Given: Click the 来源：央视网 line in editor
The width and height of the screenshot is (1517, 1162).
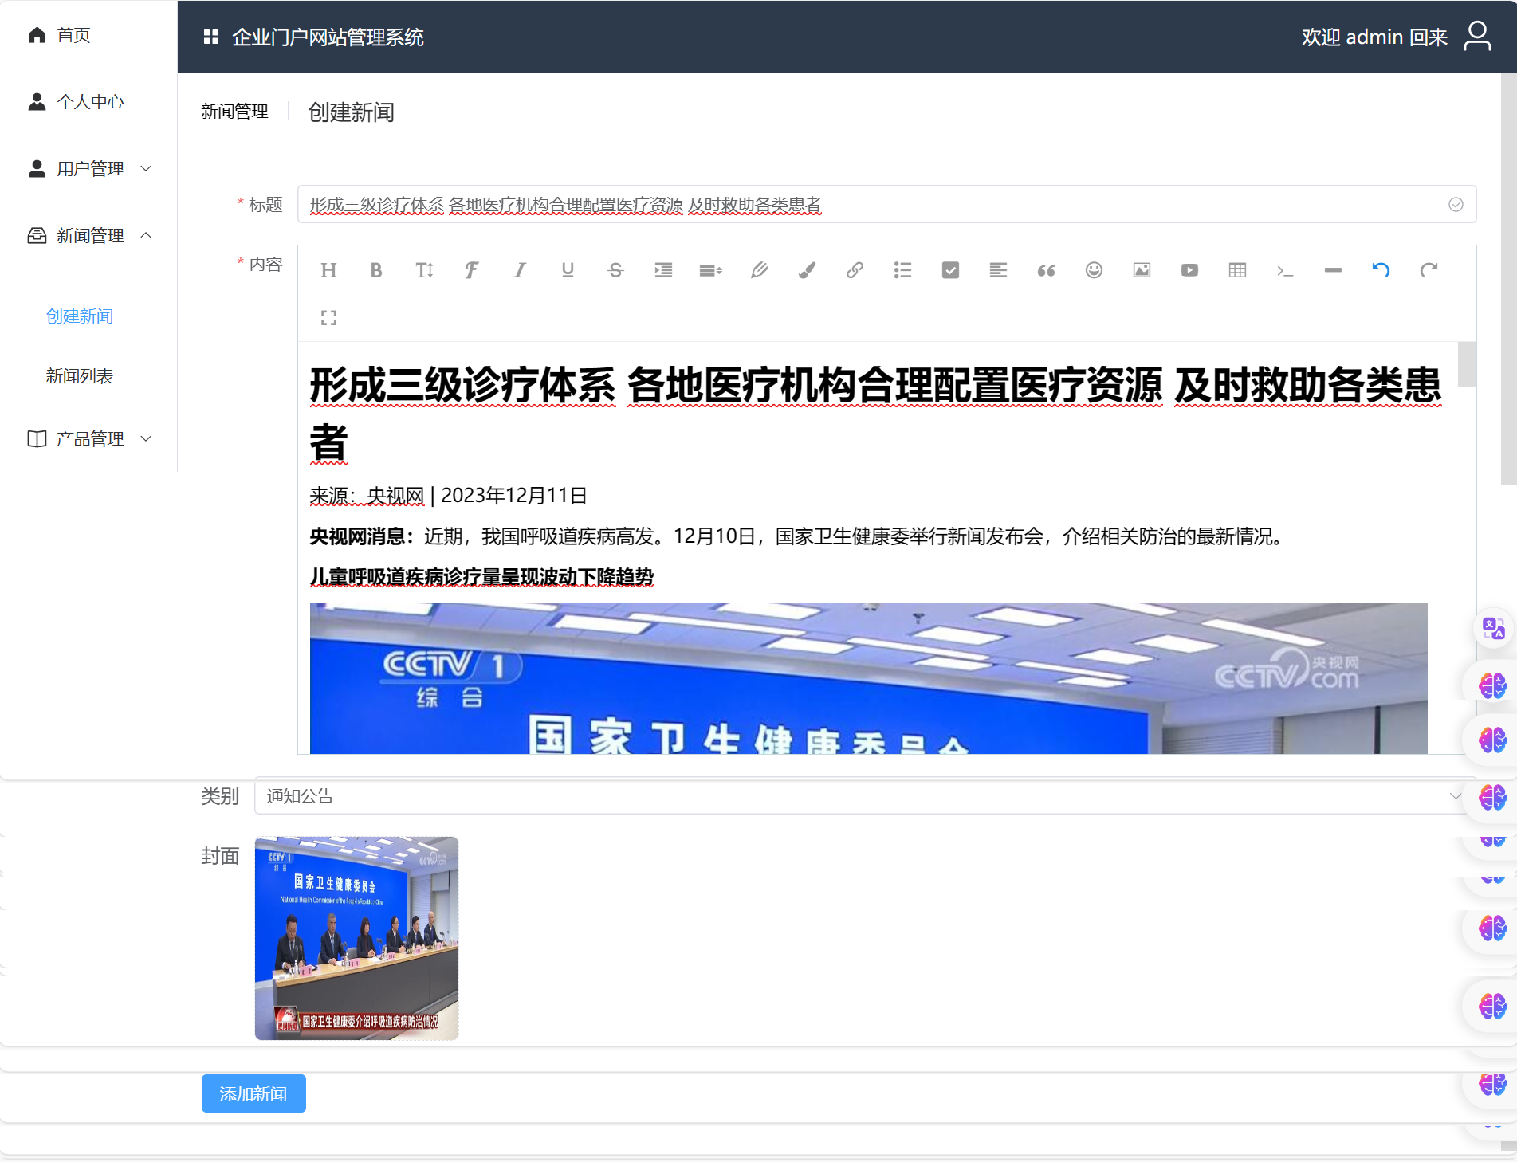Looking at the screenshot, I should pyautogui.click(x=448, y=496).
